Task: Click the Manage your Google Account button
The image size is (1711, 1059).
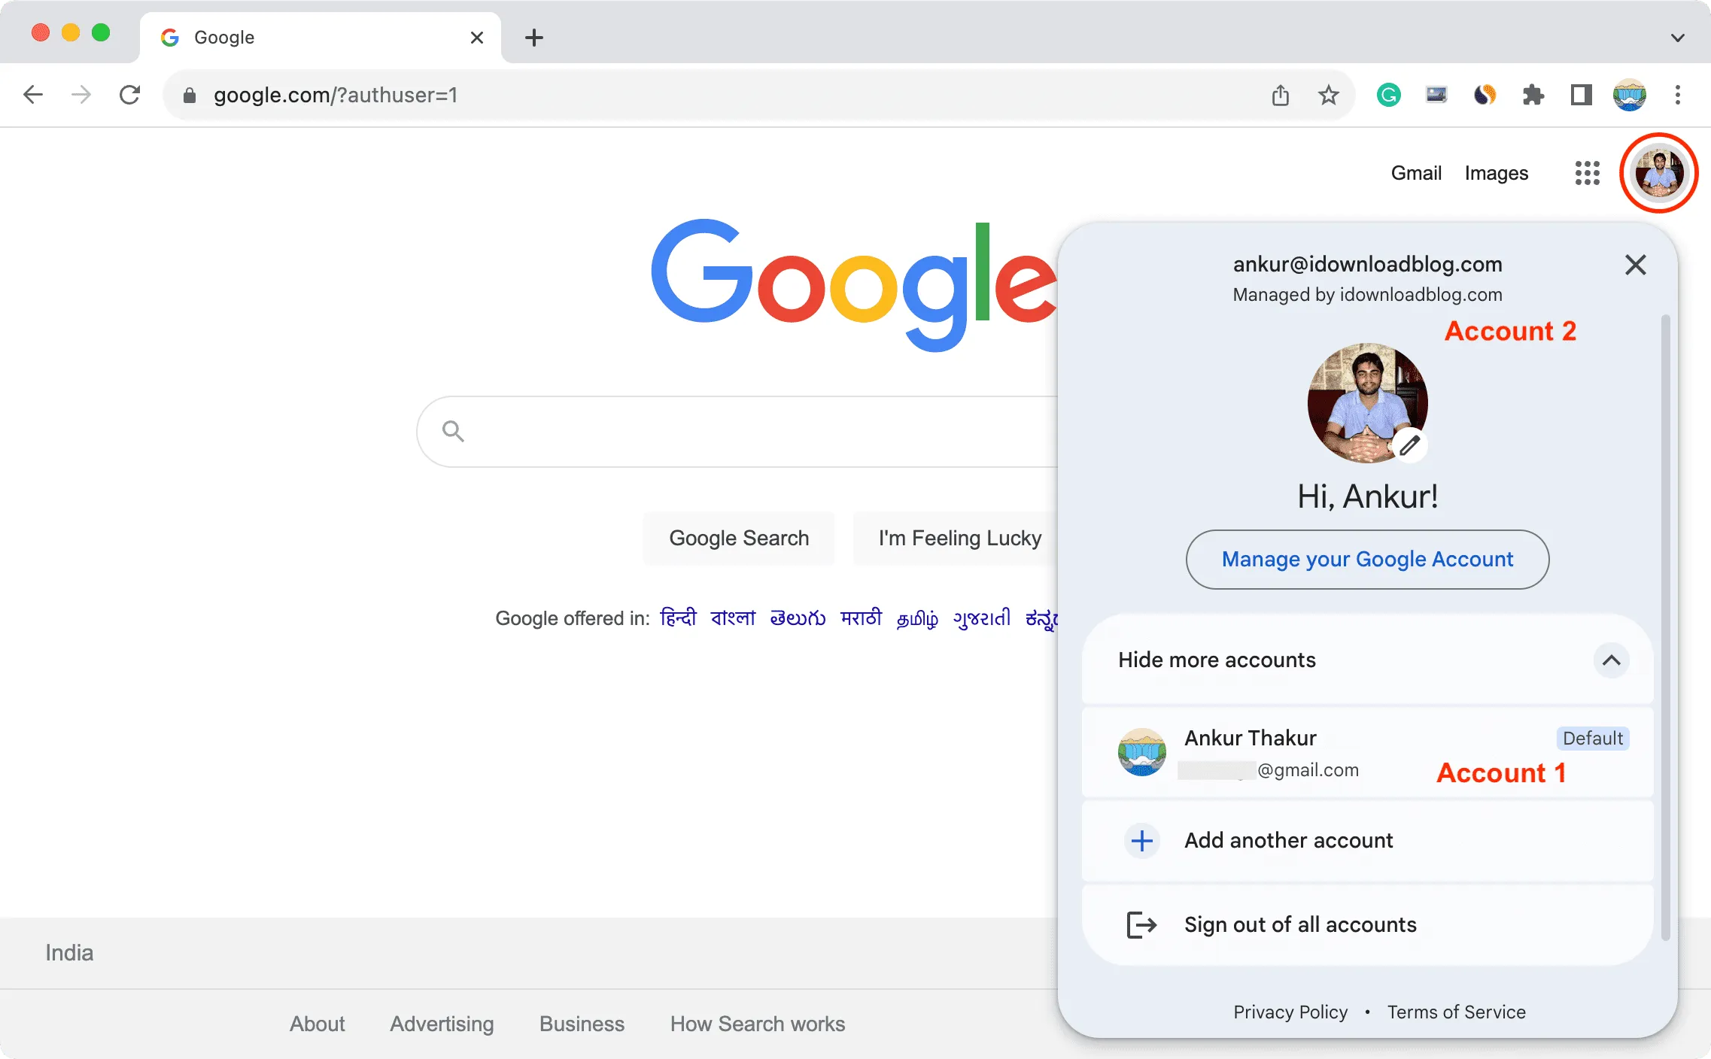Action: (x=1366, y=560)
